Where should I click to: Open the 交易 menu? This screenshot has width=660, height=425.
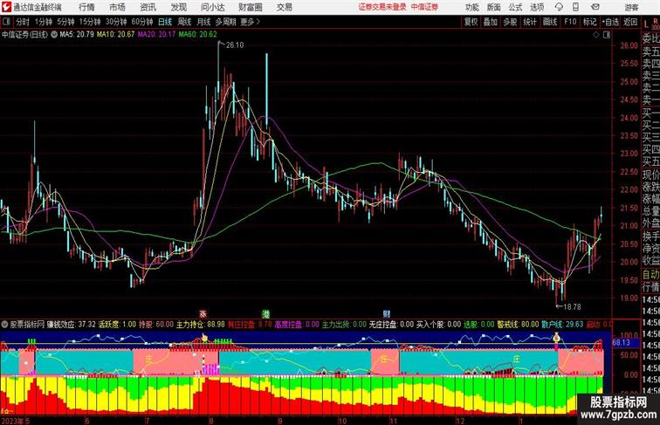[x=284, y=7]
